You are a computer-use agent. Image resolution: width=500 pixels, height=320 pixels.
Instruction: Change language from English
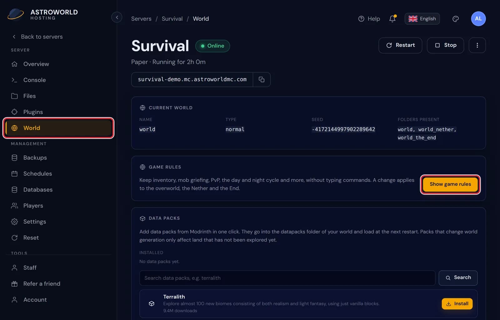(x=422, y=19)
